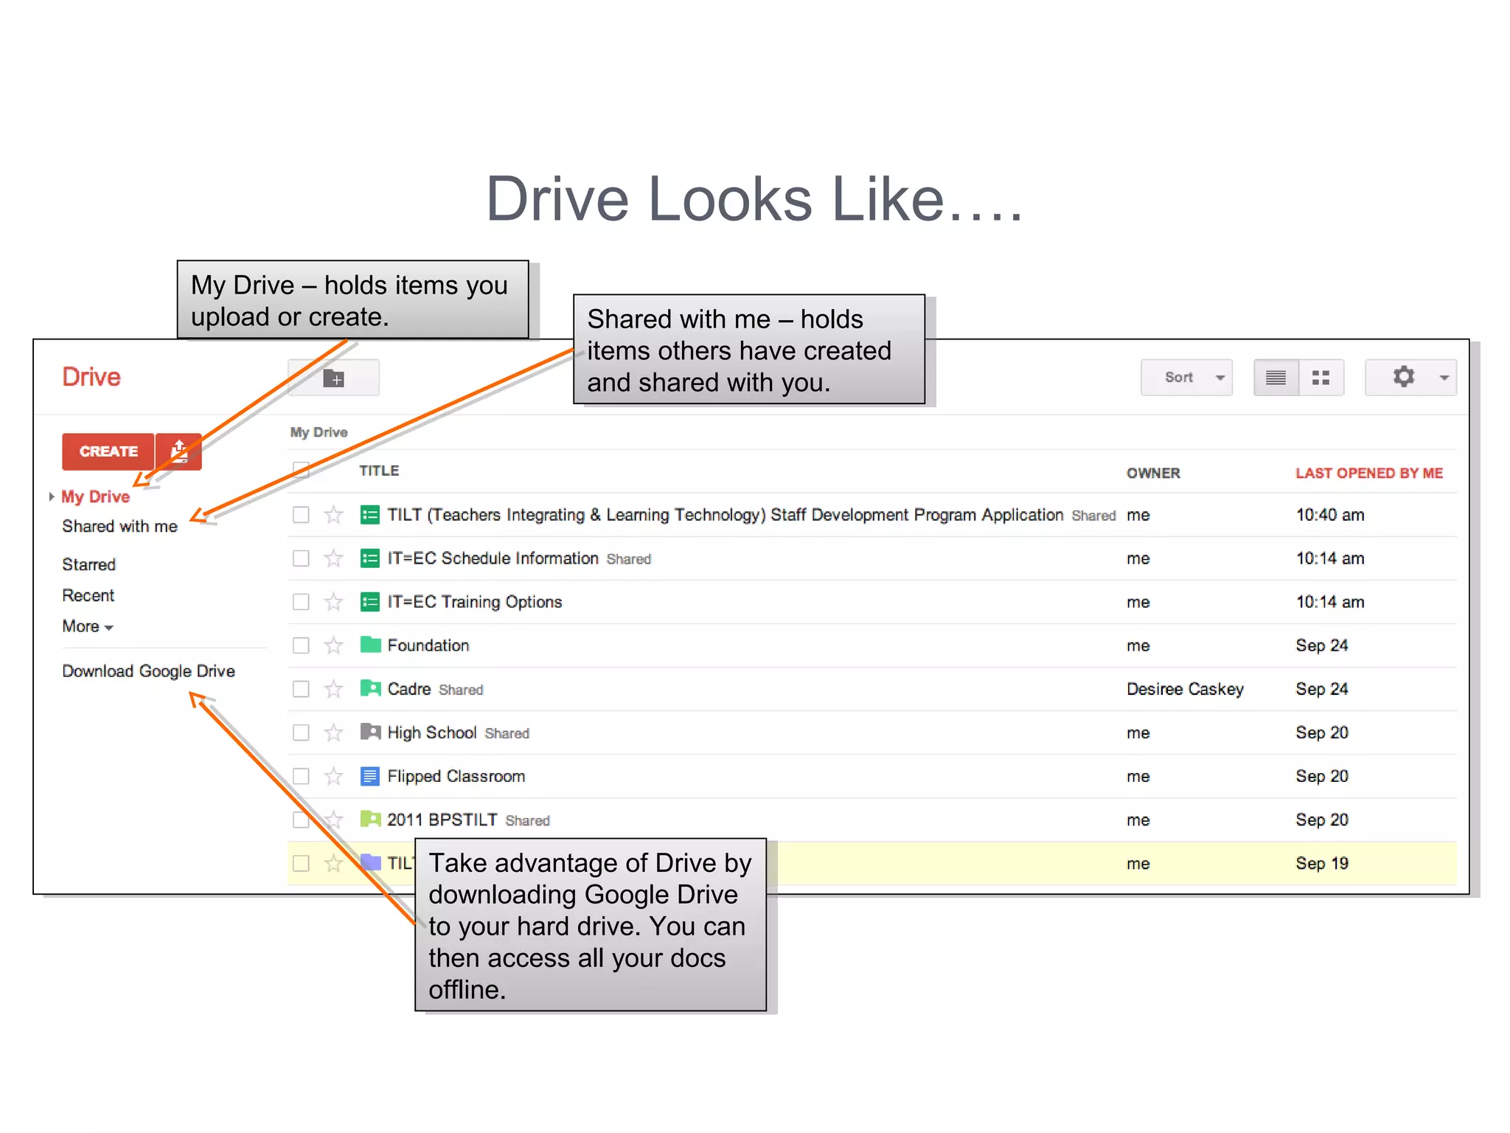
Task: Expand the My Drive tree arrow
Action: pyautogui.click(x=52, y=496)
